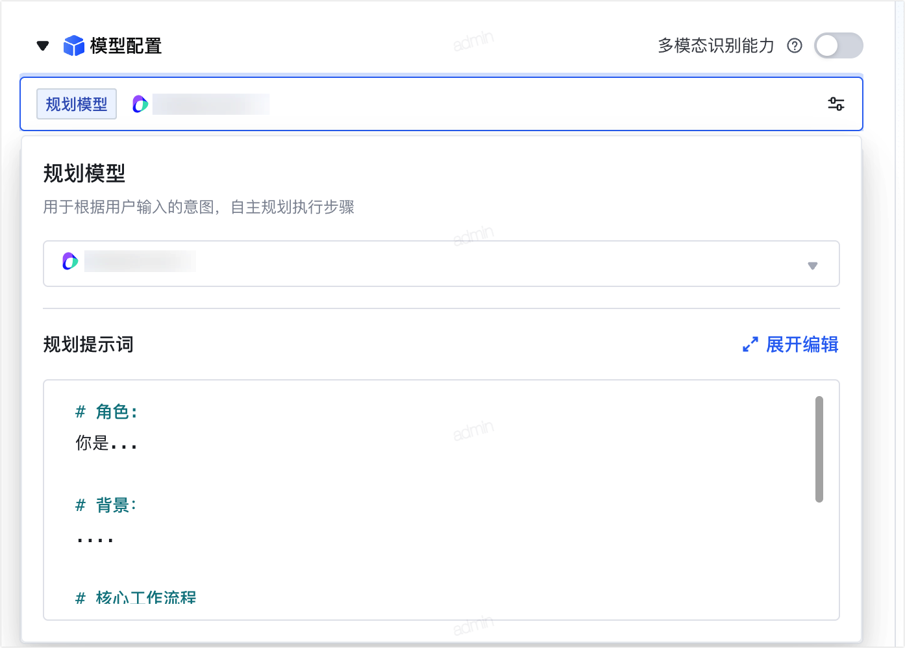Image resolution: width=905 pixels, height=648 pixels.
Task: Click the '....' line under 背景
Action: click(95, 539)
